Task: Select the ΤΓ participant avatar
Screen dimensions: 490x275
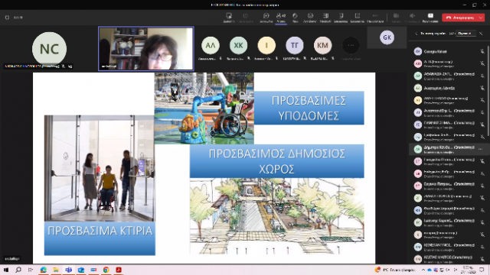Action: pyautogui.click(x=295, y=46)
